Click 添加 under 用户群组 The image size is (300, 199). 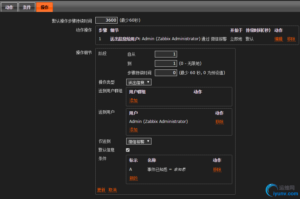tap(133, 101)
